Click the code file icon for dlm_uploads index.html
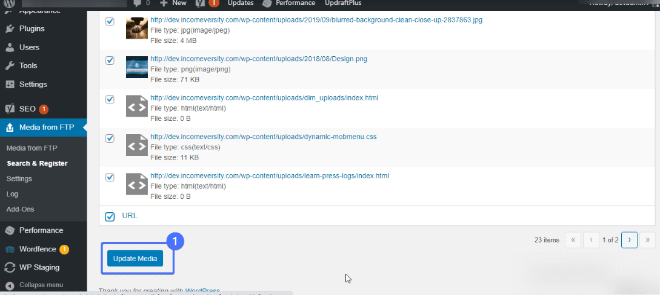The height and width of the screenshot is (295, 660). 137,106
